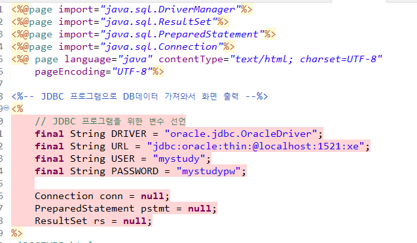Click the "mystudy" string value
The height and width of the screenshot is (243, 417).
pyautogui.click(x=179, y=159)
